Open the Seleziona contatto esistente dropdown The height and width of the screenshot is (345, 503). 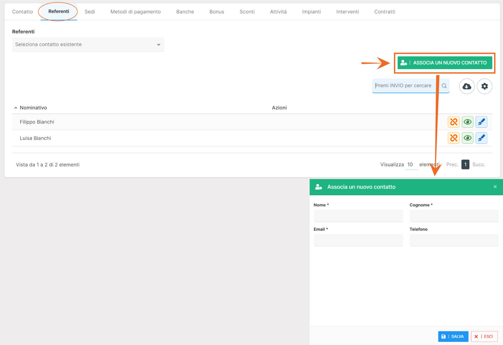(88, 45)
